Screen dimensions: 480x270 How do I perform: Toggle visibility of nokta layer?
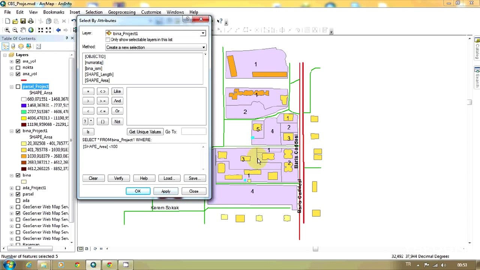[x=18, y=67]
